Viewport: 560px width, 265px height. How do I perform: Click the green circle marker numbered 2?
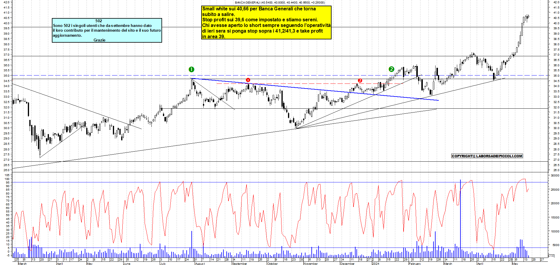[x=391, y=69]
